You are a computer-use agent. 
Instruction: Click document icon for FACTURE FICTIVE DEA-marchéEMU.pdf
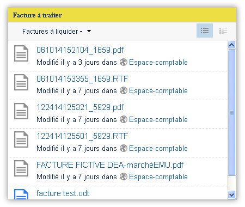[x=21, y=168]
